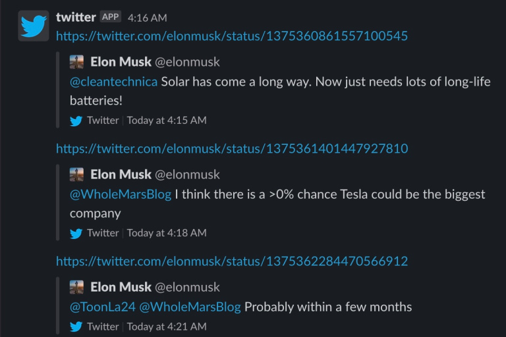The width and height of the screenshot is (506, 337).
Task: Open tweet link ending in 1447927810
Action: point(232,148)
